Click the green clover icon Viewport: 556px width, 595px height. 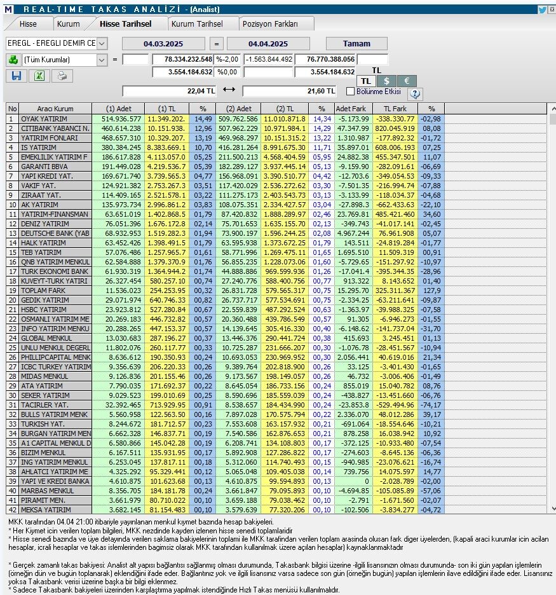(x=13, y=60)
